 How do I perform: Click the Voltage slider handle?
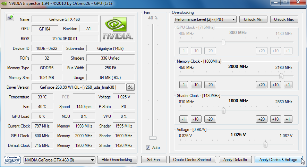click(x=265, y=144)
